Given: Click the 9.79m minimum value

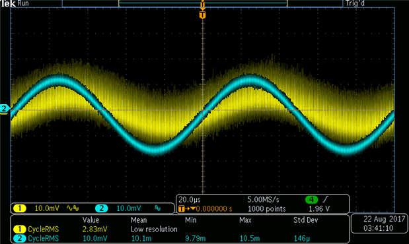Looking at the screenshot, I should pyautogui.click(x=195, y=238).
